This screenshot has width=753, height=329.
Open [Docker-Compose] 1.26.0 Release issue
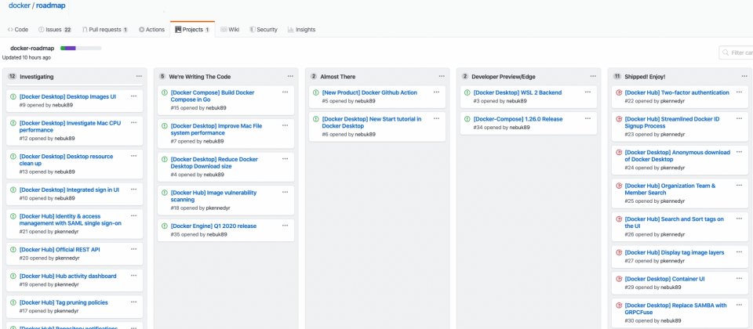pos(518,119)
